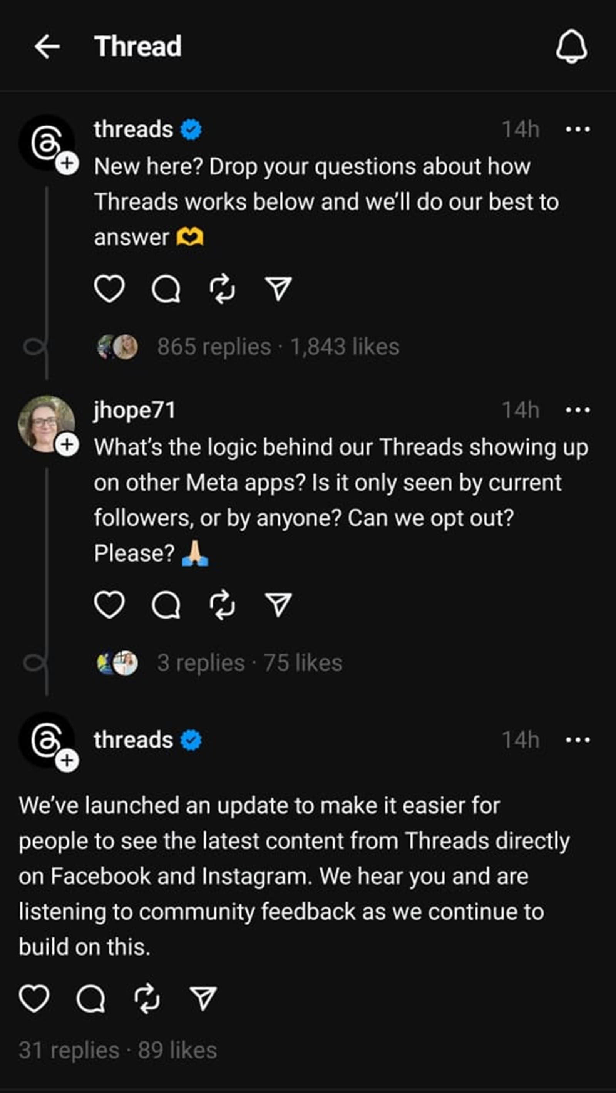
Task: Open options menu on the threads welcome post
Action: (x=579, y=129)
